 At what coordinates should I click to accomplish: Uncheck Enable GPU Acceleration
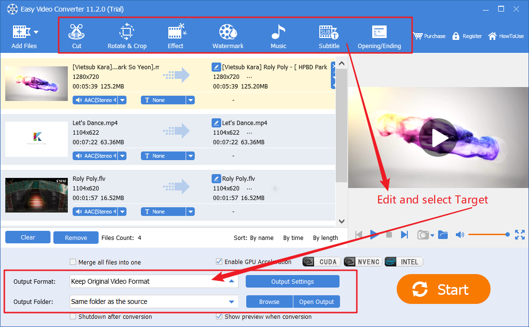pyautogui.click(x=219, y=262)
